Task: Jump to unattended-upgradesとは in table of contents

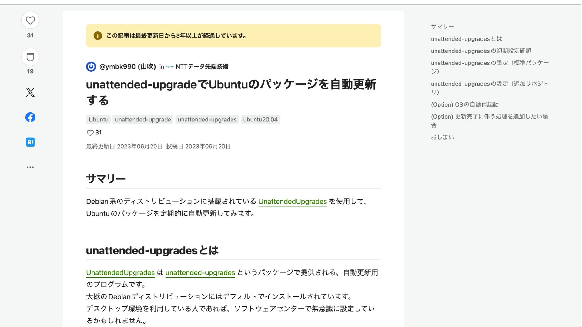Action: coord(467,39)
